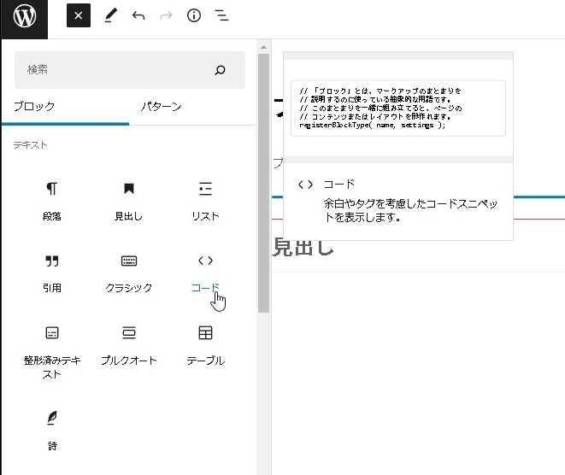This screenshot has height=475, width=565.
Task: Insert the 詩 verse block
Action: [x=52, y=428]
